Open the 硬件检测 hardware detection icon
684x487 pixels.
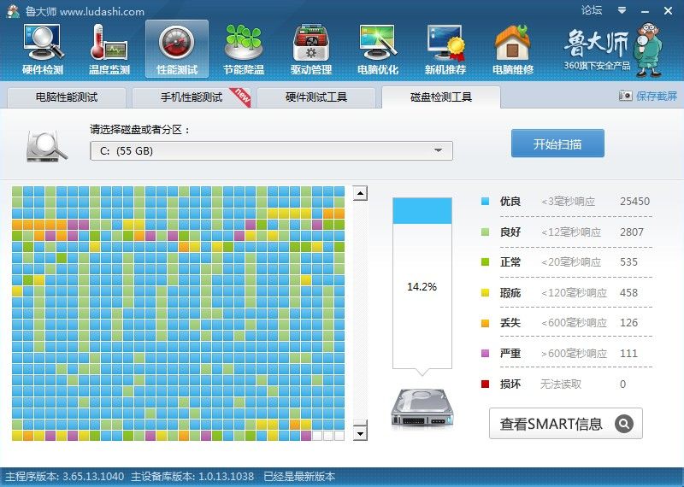pos(43,49)
